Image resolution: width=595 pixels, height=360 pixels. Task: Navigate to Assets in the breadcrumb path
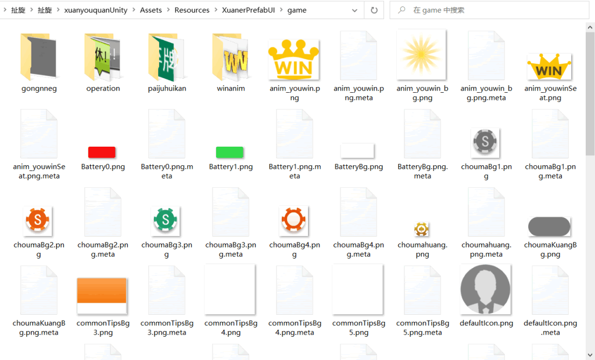[151, 10]
